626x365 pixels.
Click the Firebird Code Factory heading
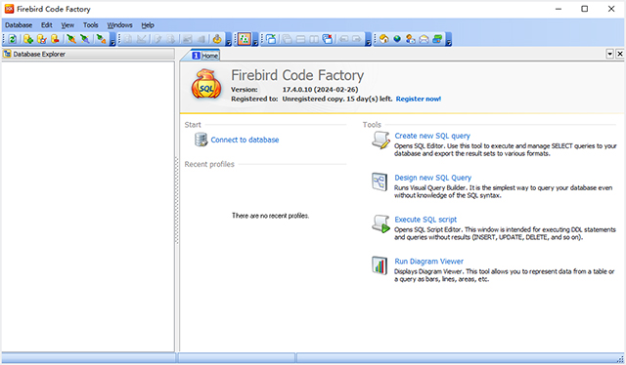[297, 75]
